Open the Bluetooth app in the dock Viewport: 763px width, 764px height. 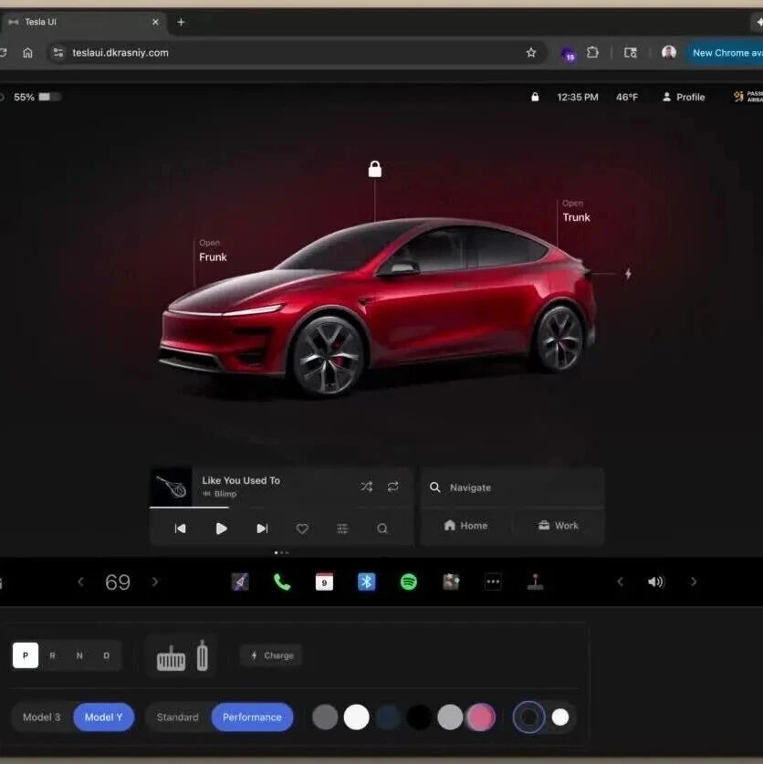tap(366, 581)
